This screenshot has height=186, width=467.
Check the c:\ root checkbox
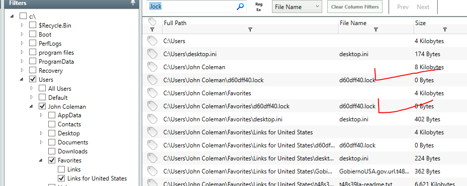(23, 16)
